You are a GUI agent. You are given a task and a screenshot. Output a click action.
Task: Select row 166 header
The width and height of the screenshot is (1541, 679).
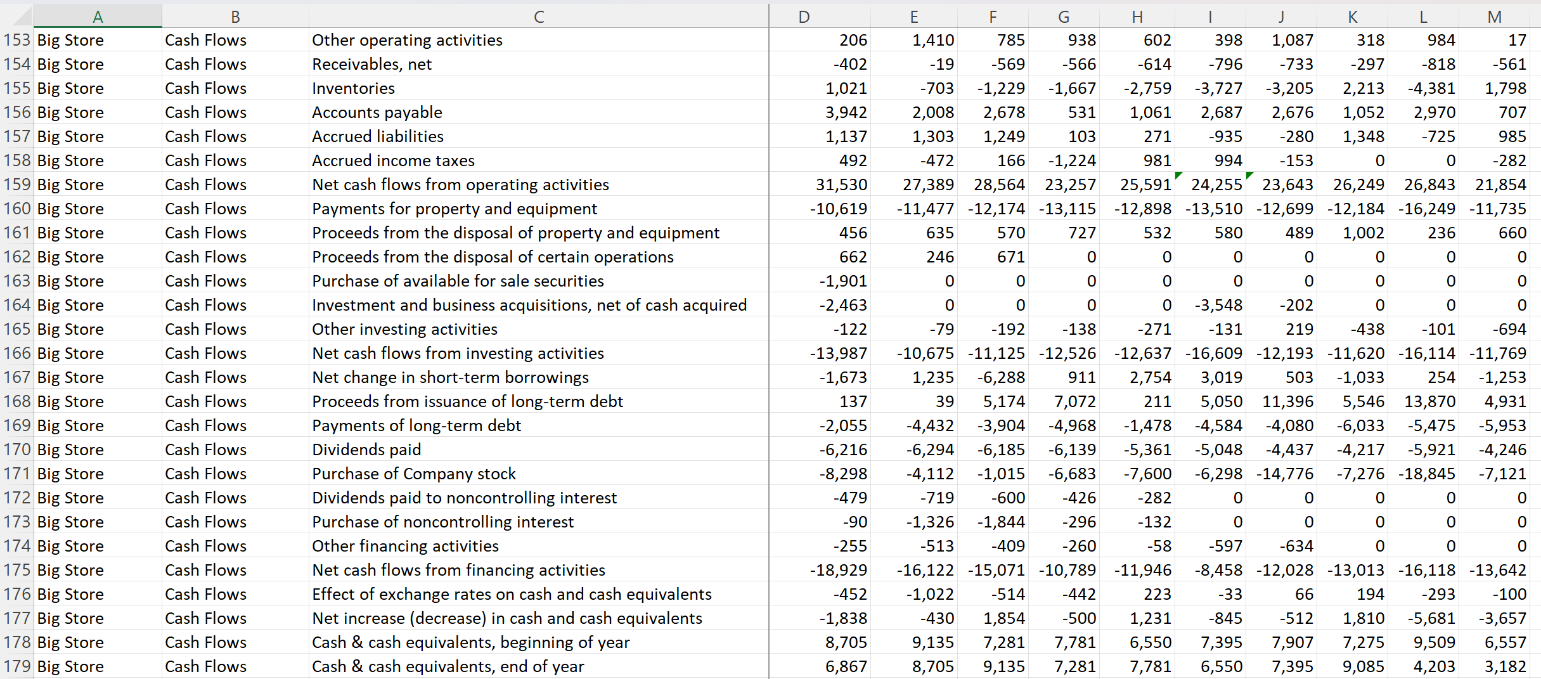click(16, 353)
